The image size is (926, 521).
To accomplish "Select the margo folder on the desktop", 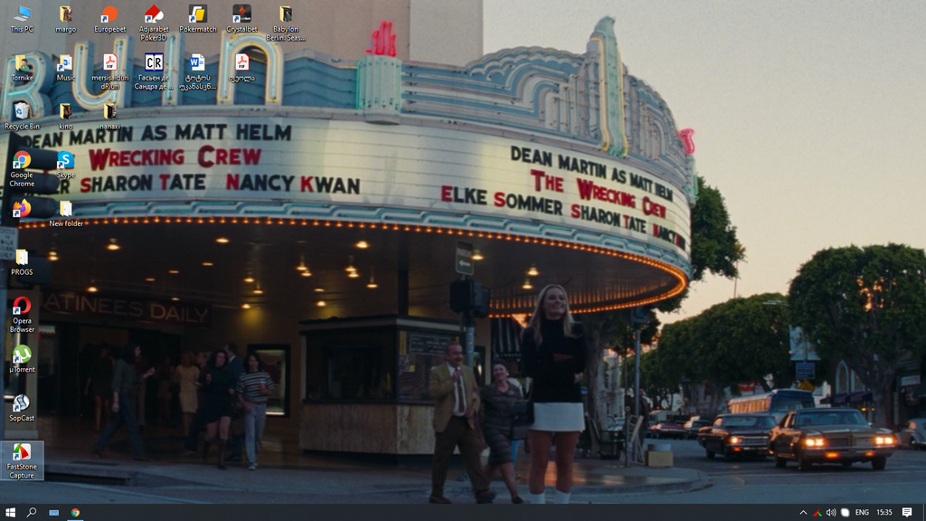I will click(65, 19).
